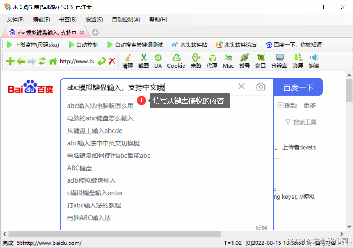Image resolution: width=353 pixels, height=248 pixels.
Task: Open the UA tool
Action: pyautogui.click(x=158, y=61)
